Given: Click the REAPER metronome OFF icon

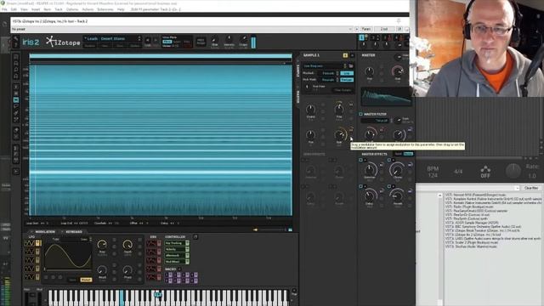Looking at the screenshot, I should pos(485,172).
